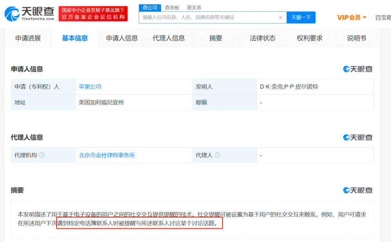Click the 天眼一下 search button
The width and height of the screenshot is (391, 242).
point(301,18)
